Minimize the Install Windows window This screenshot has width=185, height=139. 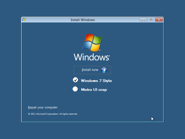(x=143, y=20)
